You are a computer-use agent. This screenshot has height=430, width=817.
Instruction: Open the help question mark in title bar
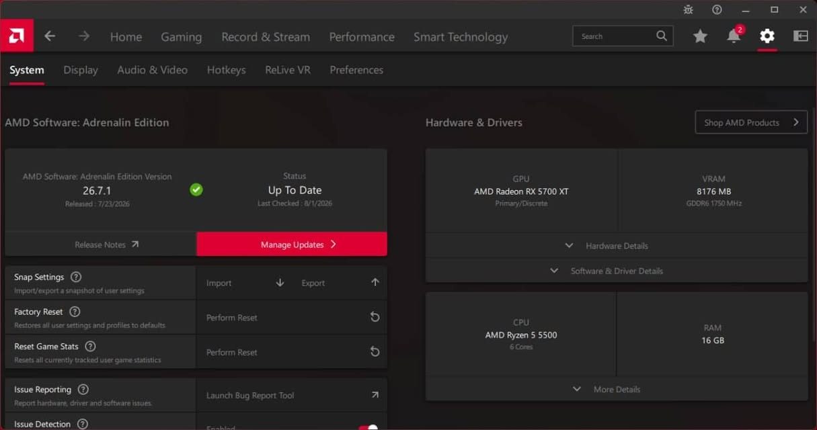tap(717, 9)
